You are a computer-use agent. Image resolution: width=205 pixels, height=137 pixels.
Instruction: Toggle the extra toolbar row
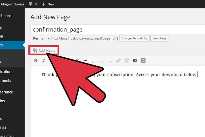pyautogui.click(x=143, y=61)
